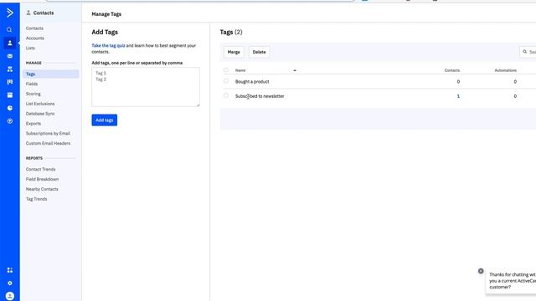Click the Delete button
The image size is (536, 301).
[259, 52]
